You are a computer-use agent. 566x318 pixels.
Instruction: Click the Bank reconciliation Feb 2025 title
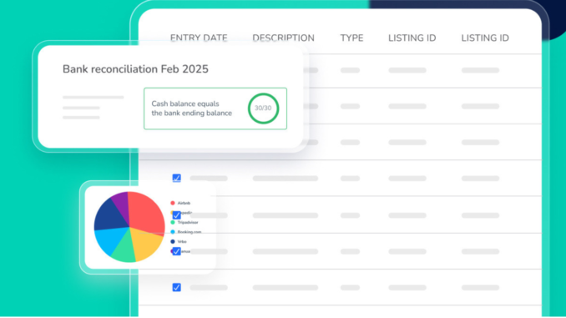pyautogui.click(x=135, y=69)
